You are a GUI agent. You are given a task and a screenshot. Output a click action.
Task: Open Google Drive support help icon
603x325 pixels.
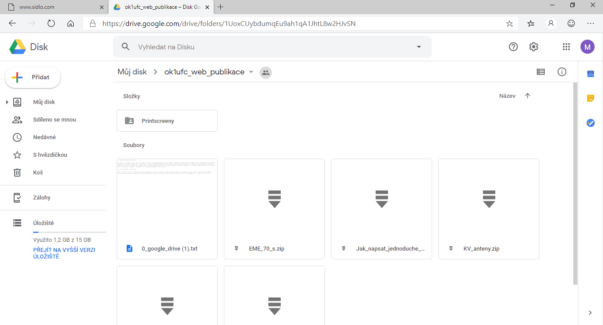(x=513, y=47)
